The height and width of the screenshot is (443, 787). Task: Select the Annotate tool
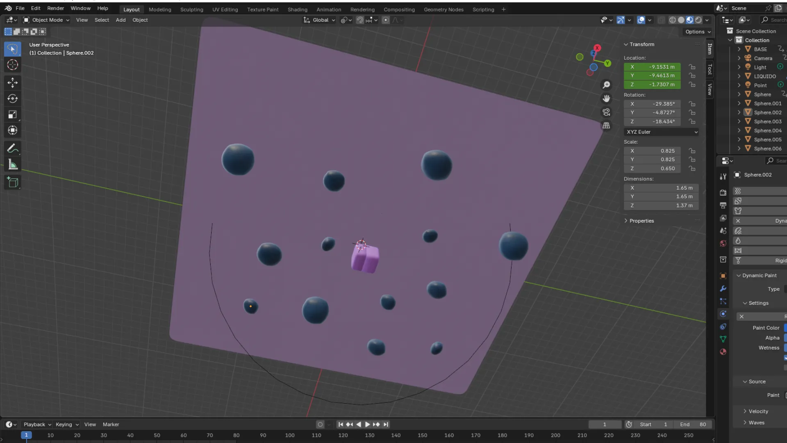pos(12,148)
